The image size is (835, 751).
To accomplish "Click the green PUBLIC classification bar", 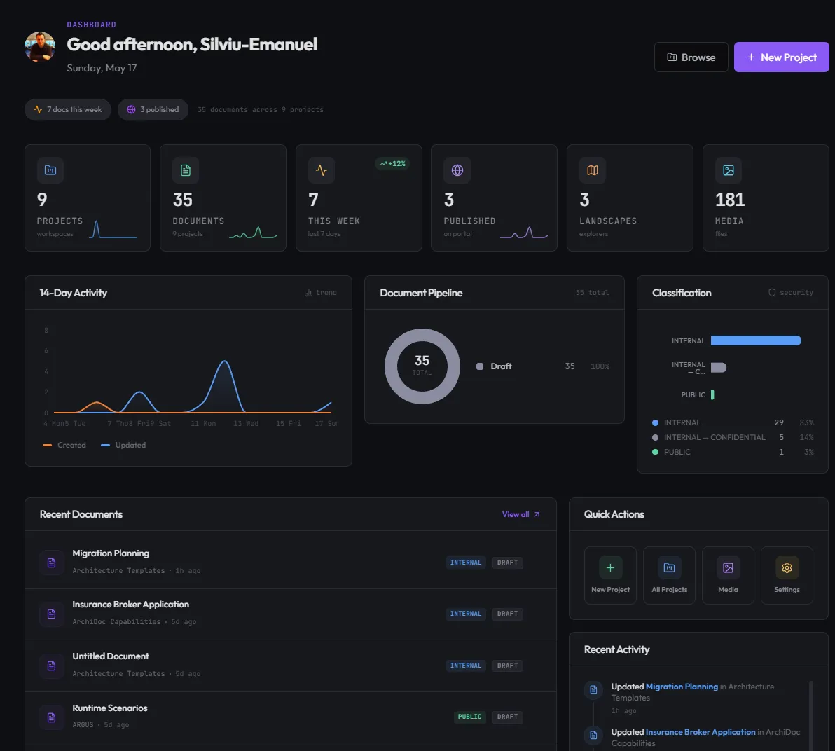I will [712, 394].
